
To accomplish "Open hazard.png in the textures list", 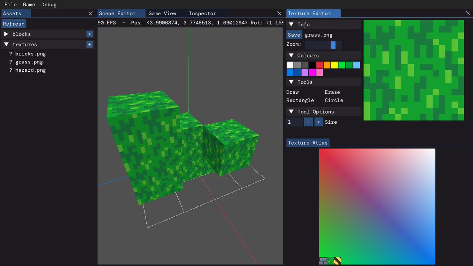I will (x=30, y=71).
